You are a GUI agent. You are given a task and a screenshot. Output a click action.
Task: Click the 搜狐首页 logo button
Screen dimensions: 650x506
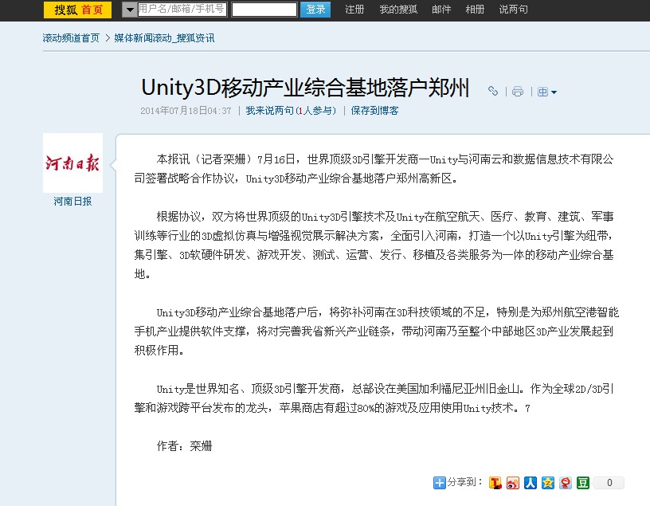coord(77,10)
